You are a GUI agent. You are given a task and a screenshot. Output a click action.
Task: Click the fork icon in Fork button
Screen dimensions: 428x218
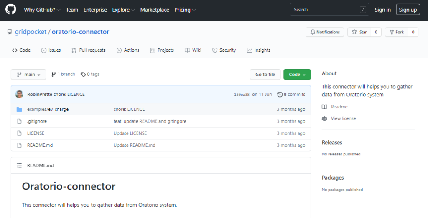point(392,32)
